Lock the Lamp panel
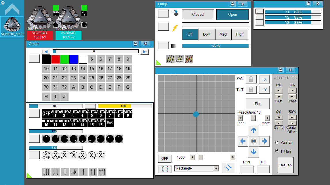 tap(232, 4)
